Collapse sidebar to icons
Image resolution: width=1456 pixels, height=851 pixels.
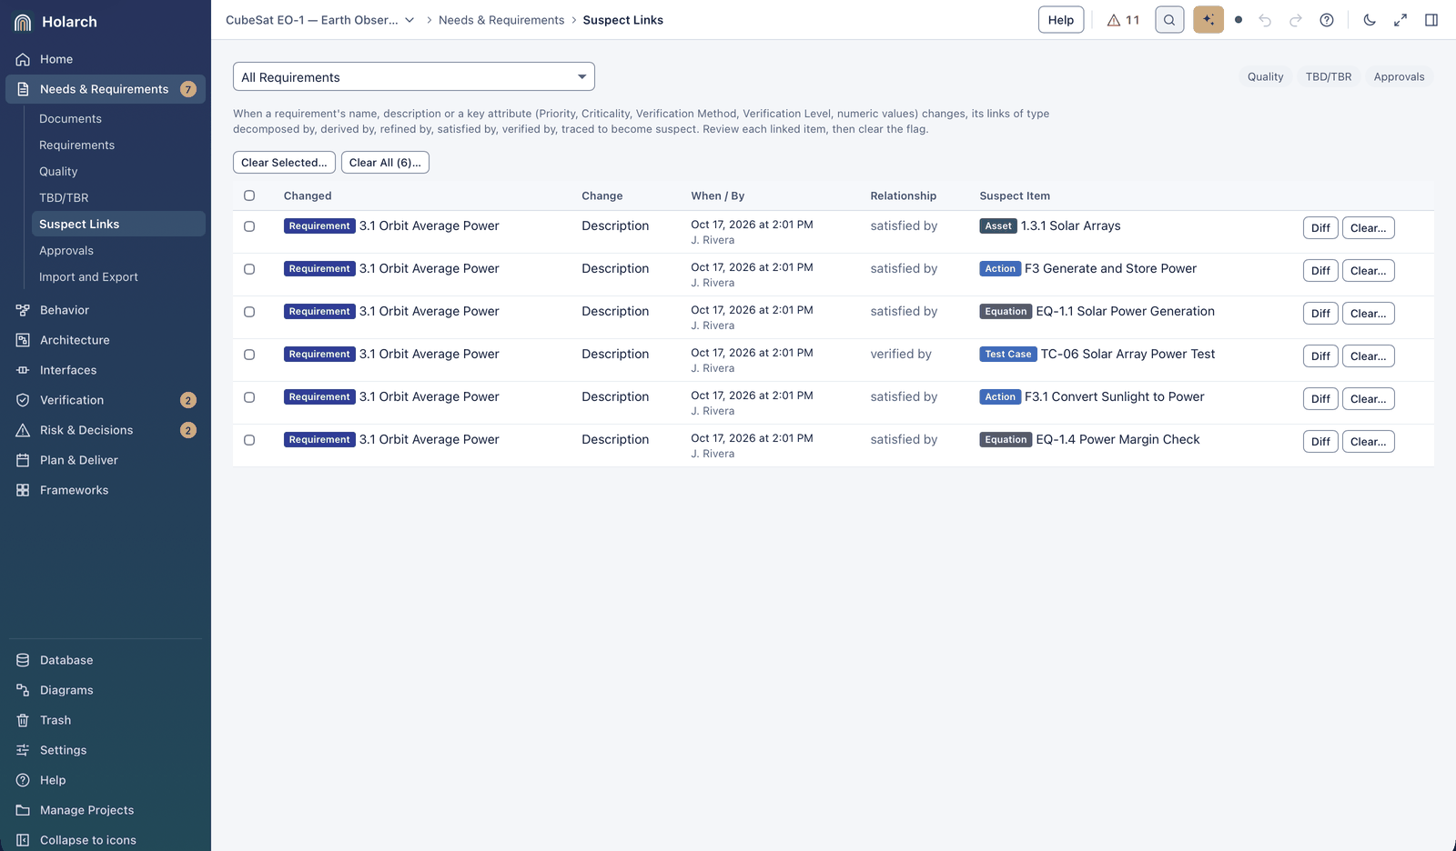(x=106, y=840)
